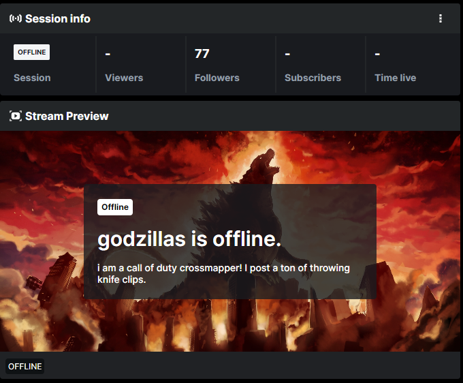Click the subscribers dash value
Screen dimensions: 463x383
tap(287, 54)
